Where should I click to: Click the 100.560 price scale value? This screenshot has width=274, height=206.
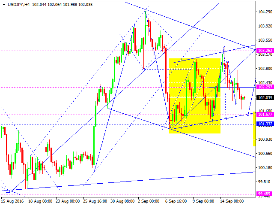click(x=265, y=154)
